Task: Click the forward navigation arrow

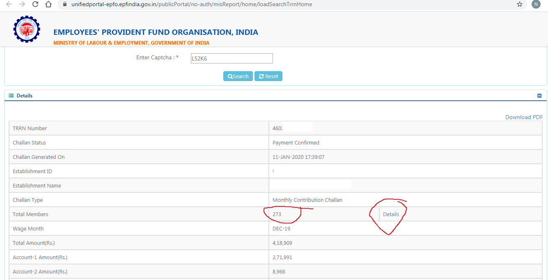Action: click(x=22, y=5)
